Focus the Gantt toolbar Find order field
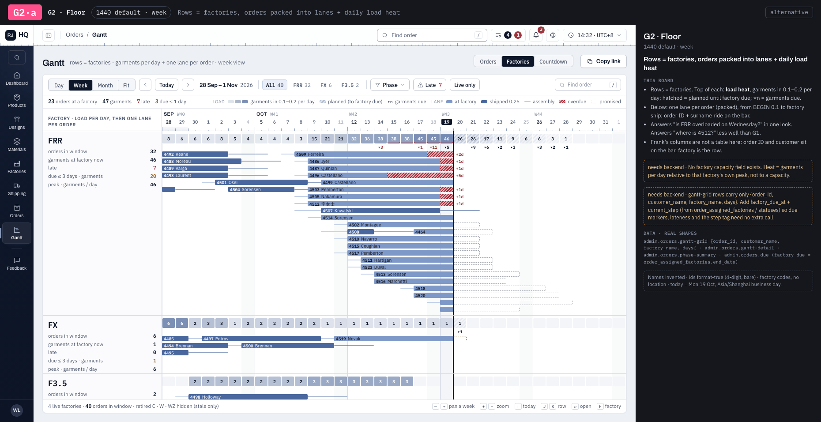821x422 pixels. coord(588,85)
